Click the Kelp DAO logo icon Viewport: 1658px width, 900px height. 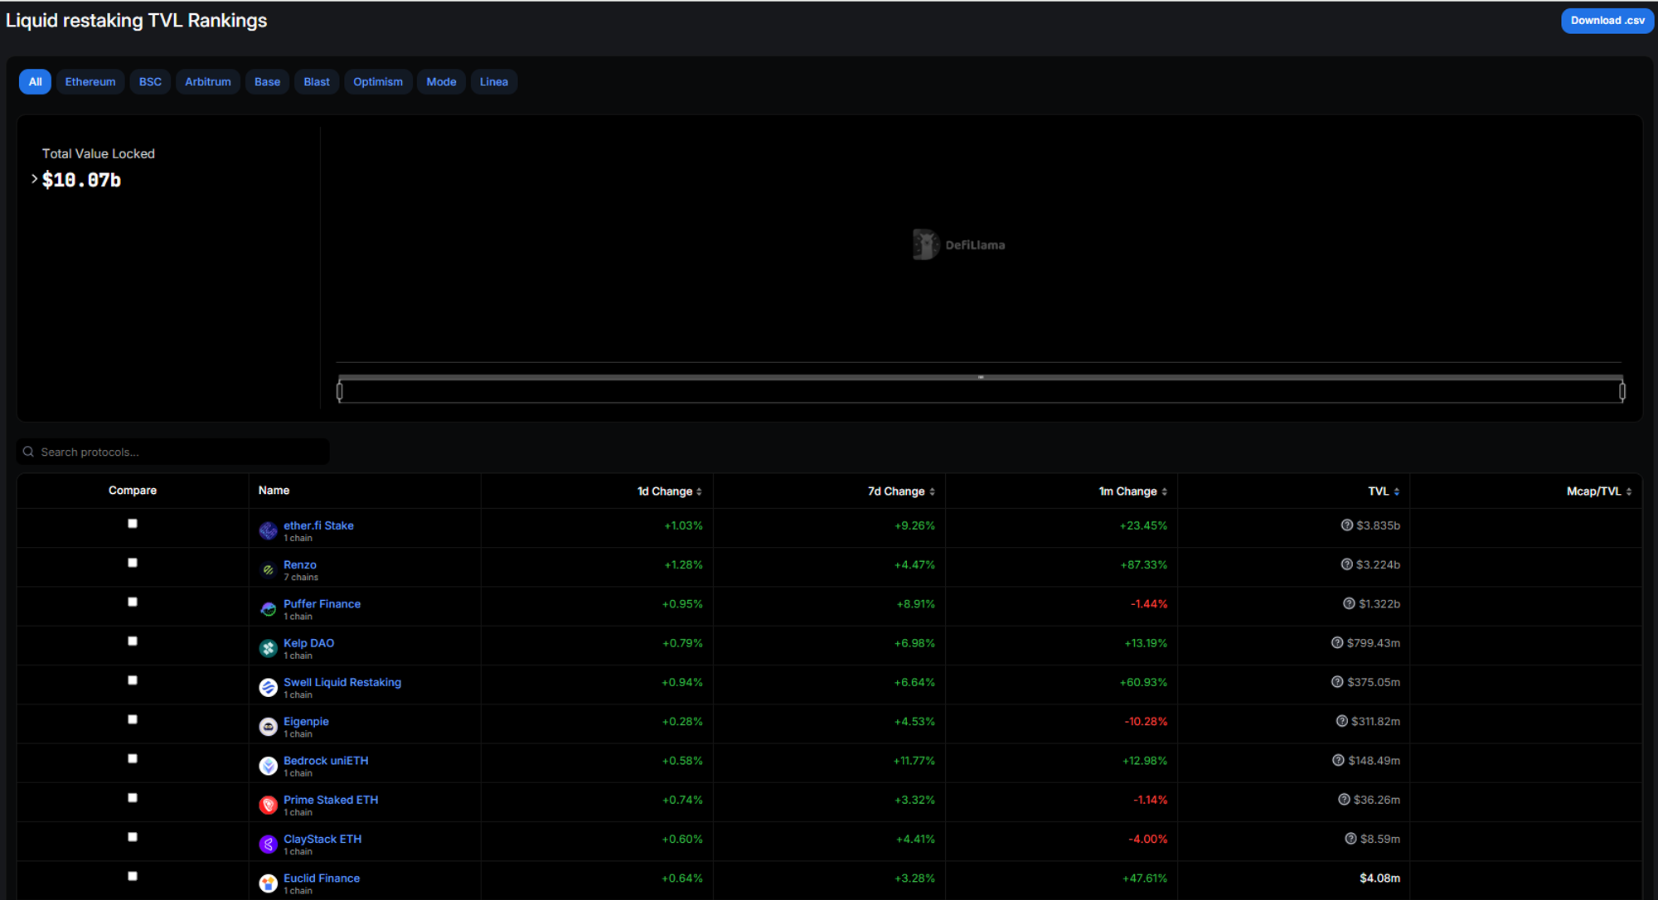coord(268,648)
